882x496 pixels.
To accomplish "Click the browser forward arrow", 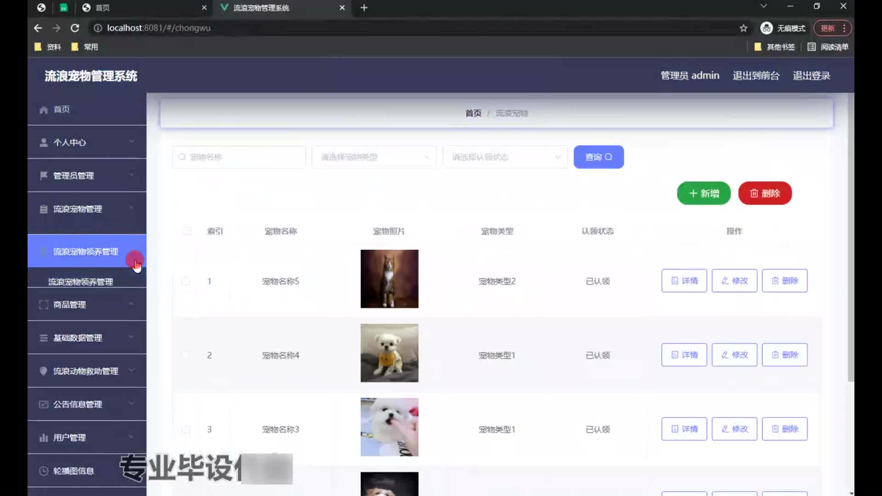I will [x=57, y=28].
